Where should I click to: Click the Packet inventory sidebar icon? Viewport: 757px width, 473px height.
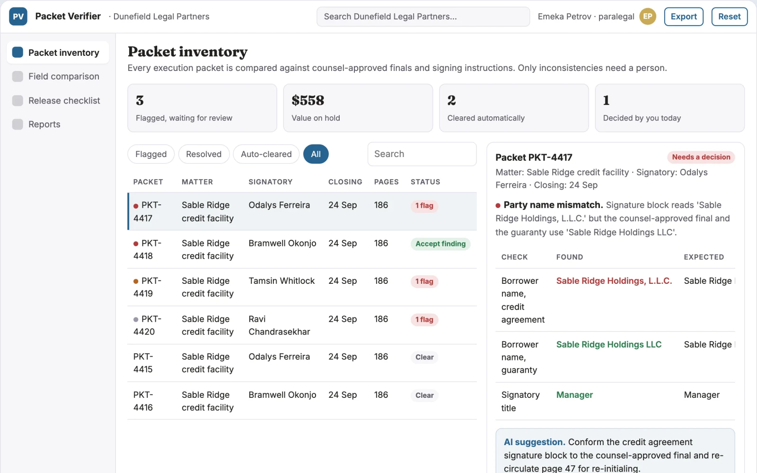tap(18, 53)
